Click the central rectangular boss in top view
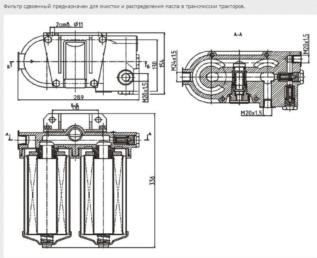Viewport: 317px width, 258px height. 76,57
